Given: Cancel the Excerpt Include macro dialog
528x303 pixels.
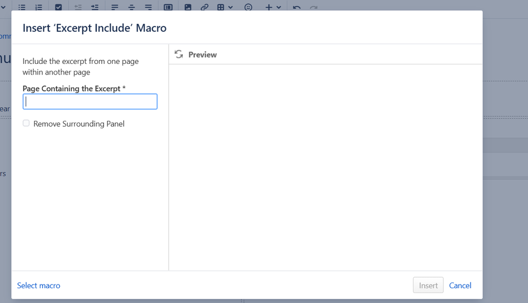Looking at the screenshot, I should pyautogui.click(x=460, y=286).
